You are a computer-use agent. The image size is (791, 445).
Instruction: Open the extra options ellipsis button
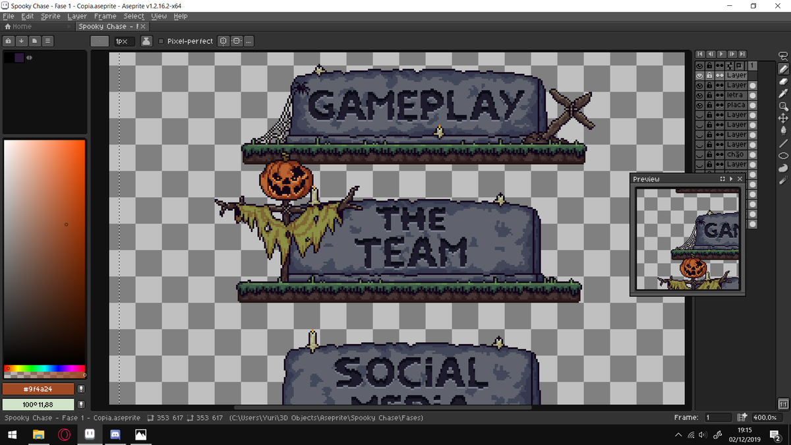point(249,41)
